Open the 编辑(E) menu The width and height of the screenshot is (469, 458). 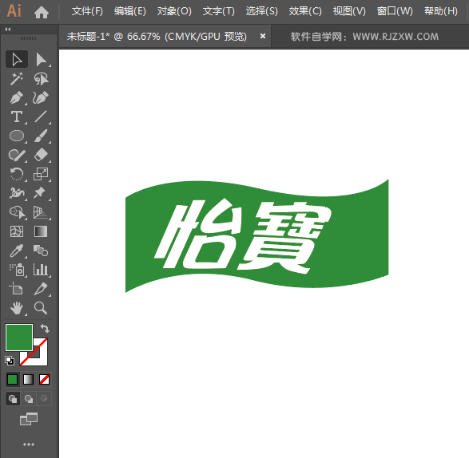(129, 11)
